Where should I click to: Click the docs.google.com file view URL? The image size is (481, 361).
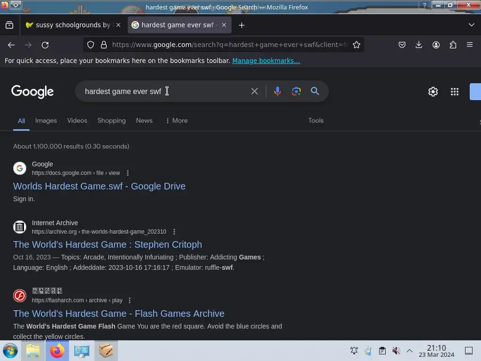[76, 173]
